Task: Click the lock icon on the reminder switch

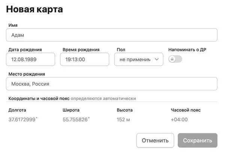Action: (x=172, y=59)
